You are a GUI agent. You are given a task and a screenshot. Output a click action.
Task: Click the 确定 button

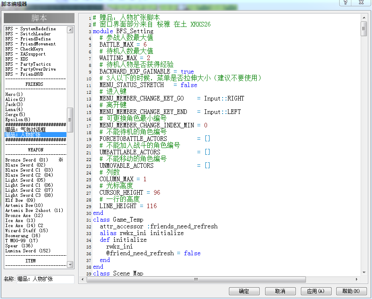(x=244, y=291)
